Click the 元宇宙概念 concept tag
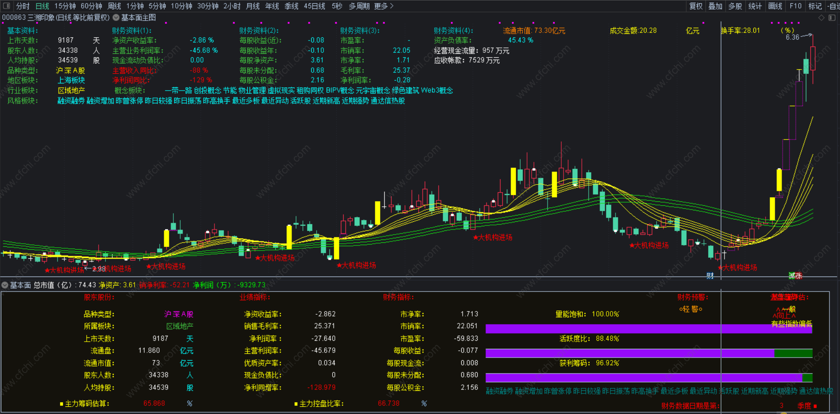 (x=373, y=90)
